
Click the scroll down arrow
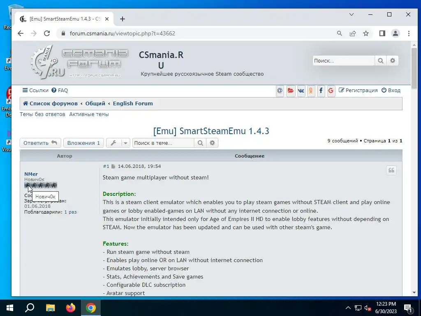point(414,293)
